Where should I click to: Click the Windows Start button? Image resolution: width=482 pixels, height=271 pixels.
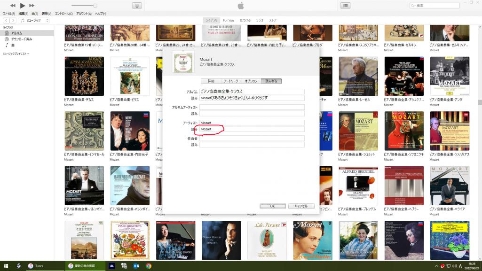(x=6, y=266)
